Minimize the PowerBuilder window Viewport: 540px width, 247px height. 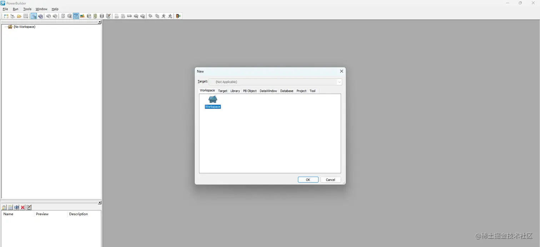click(x=507, y=3)
